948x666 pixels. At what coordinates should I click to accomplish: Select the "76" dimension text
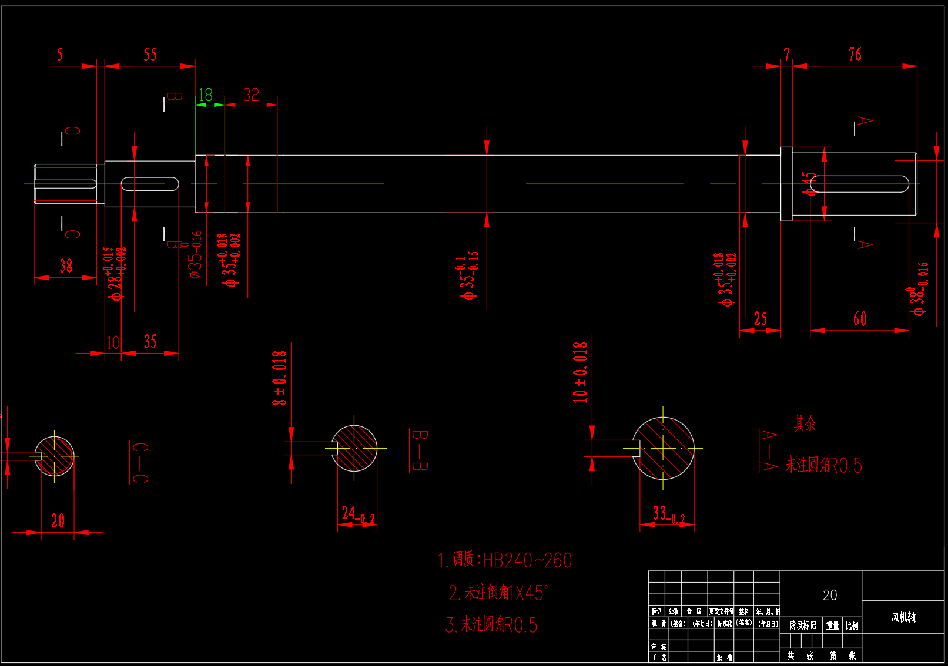pos(855,55)
